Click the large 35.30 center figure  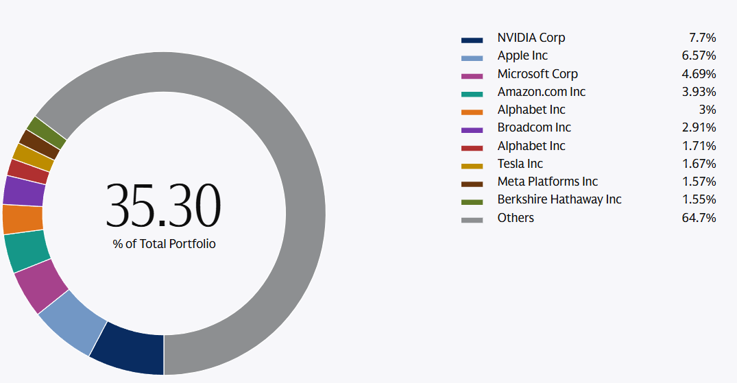pyautogui.click(x=163, y=206)
